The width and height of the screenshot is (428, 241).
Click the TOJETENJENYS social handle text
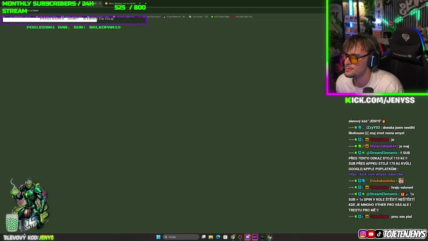(405, 234)
